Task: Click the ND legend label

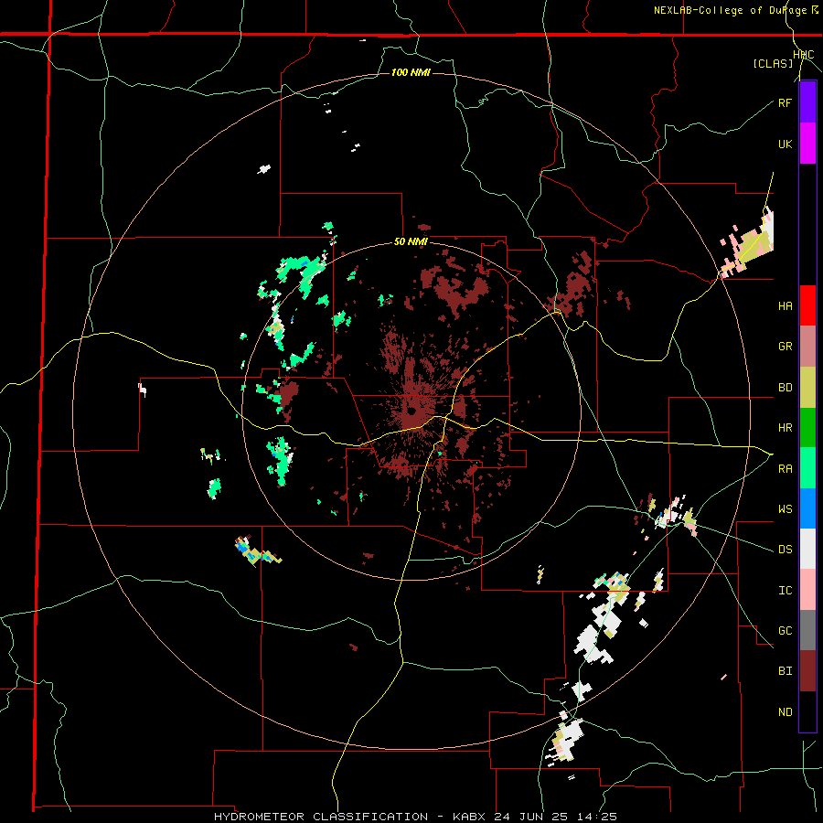Action: point(785,712)
